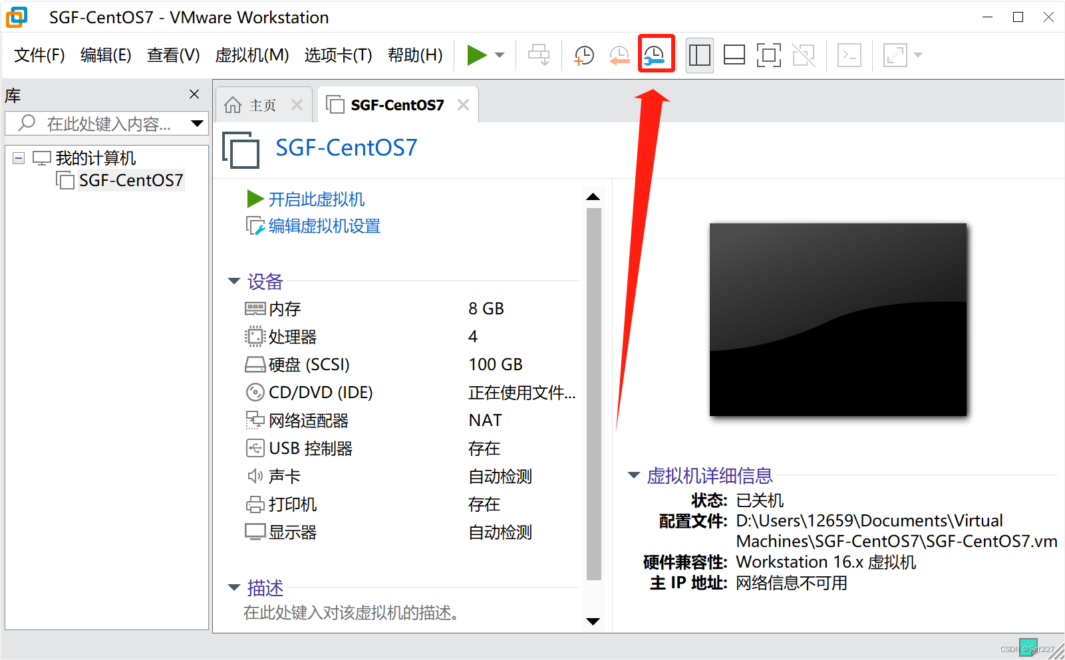This screenshot has height=660, width=1065.
Task: Click the 8 GB memory value
Action: [486, 309]
